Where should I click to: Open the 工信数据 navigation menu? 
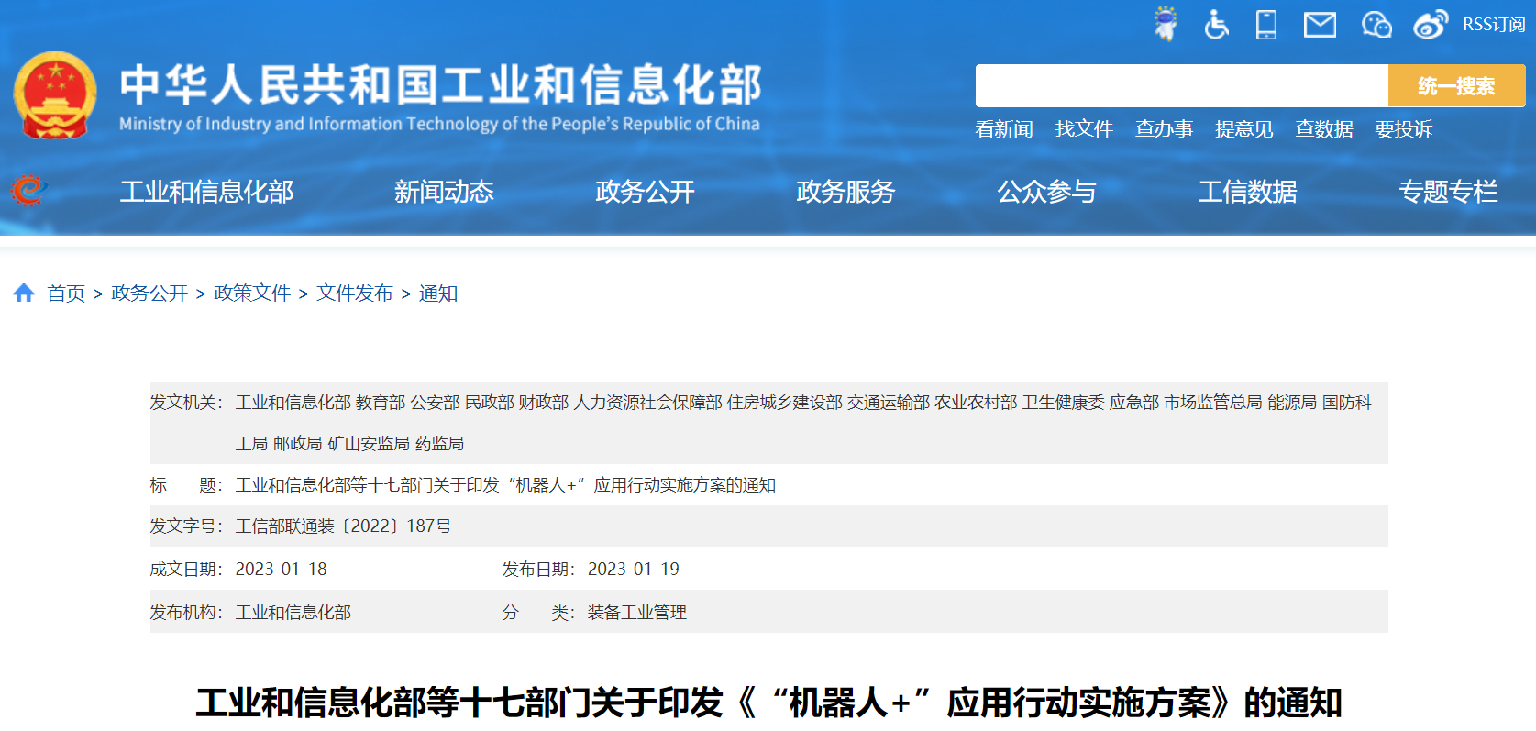pyautogui.click(x=1247, y=192)
